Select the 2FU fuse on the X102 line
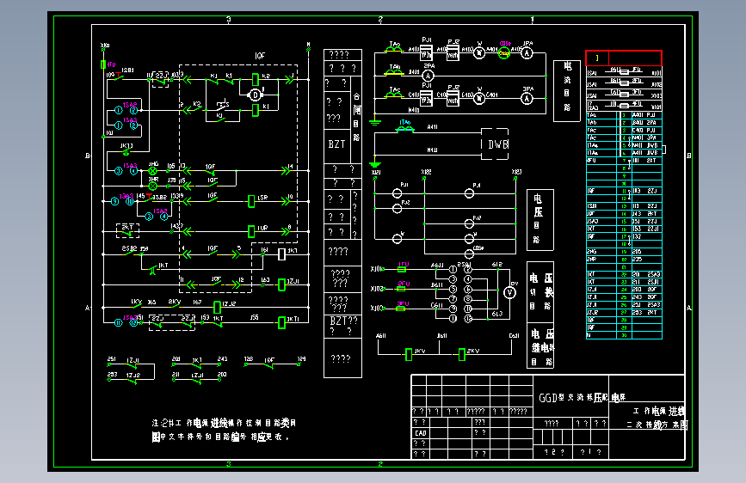746x483 pixels. [402, 289]
